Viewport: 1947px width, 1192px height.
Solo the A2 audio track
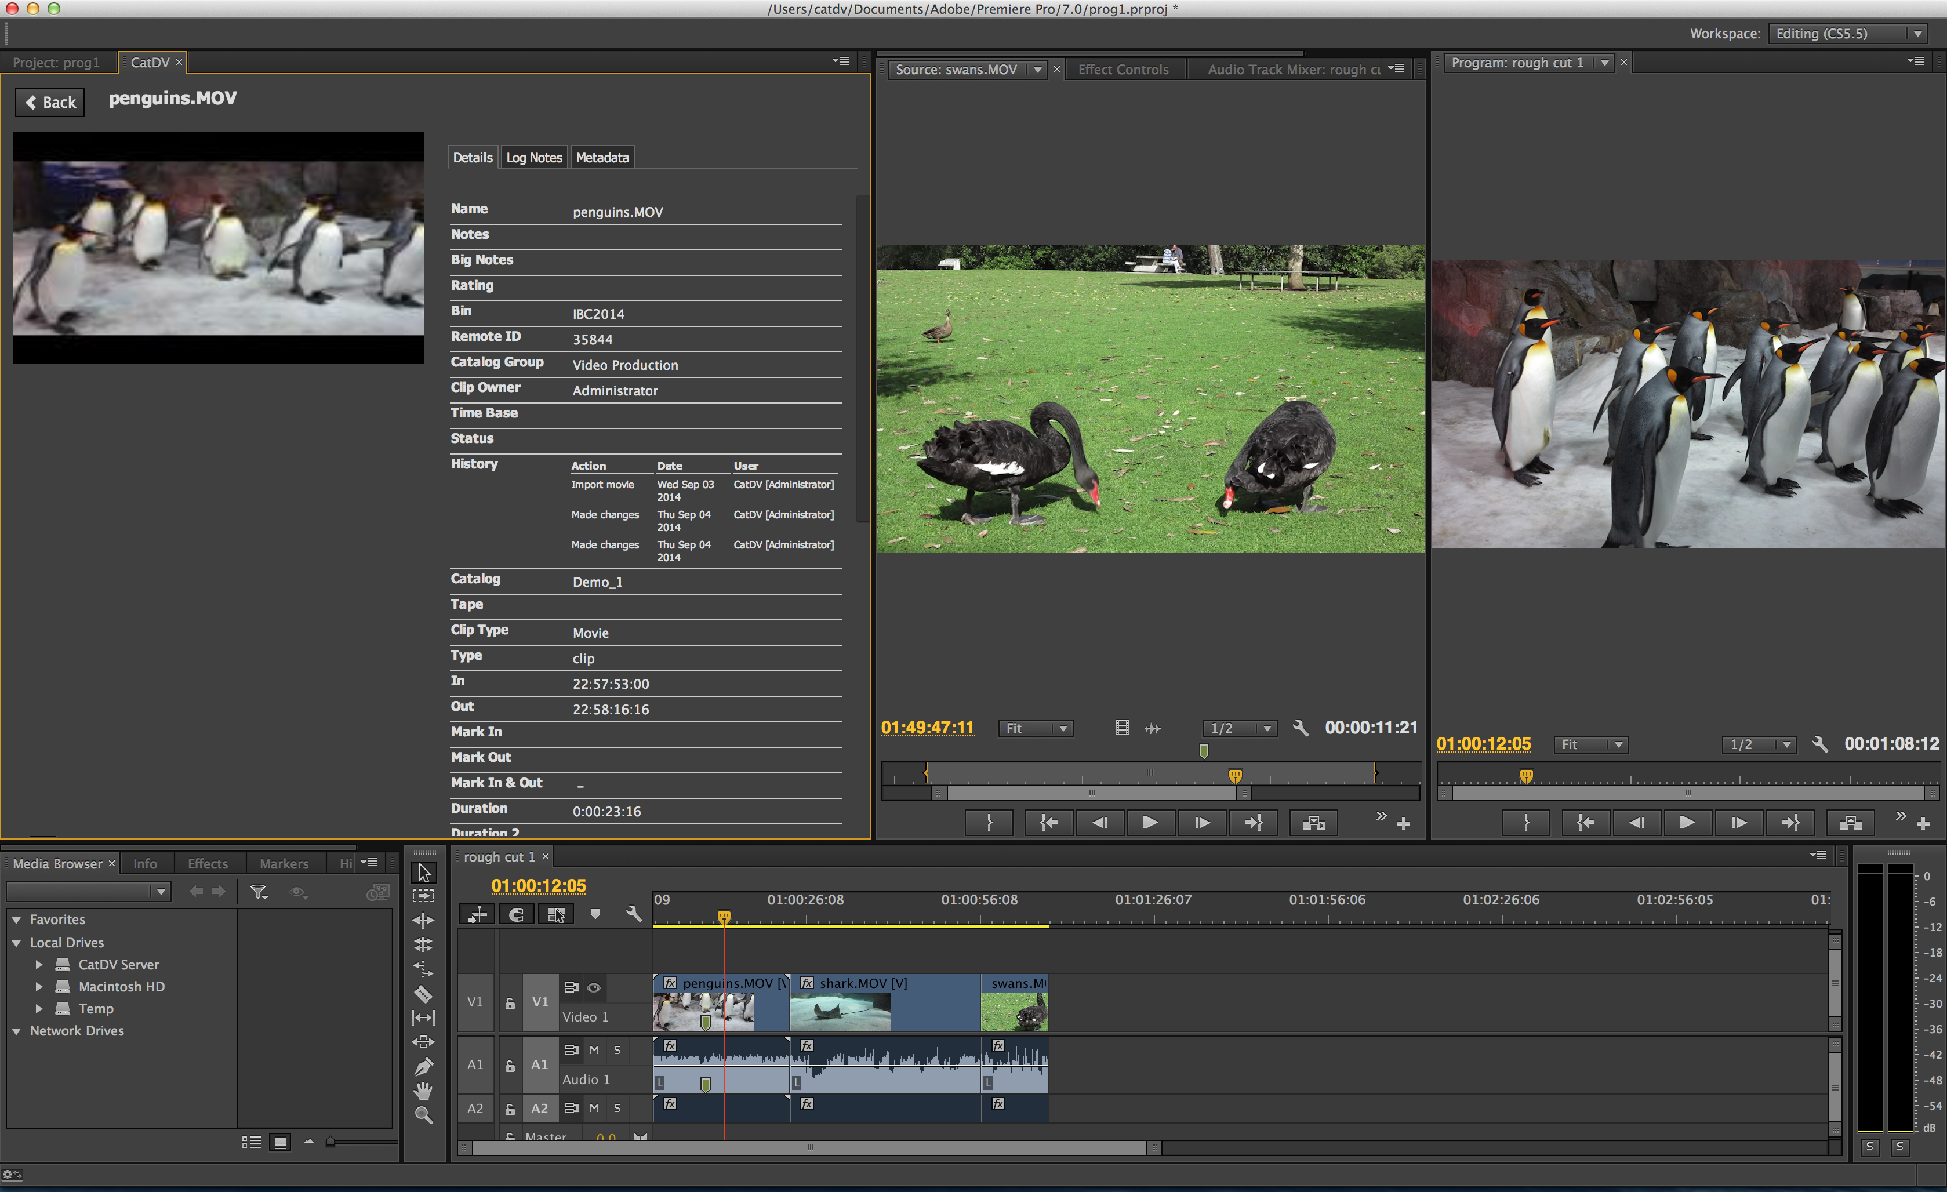pos(617,1107)
